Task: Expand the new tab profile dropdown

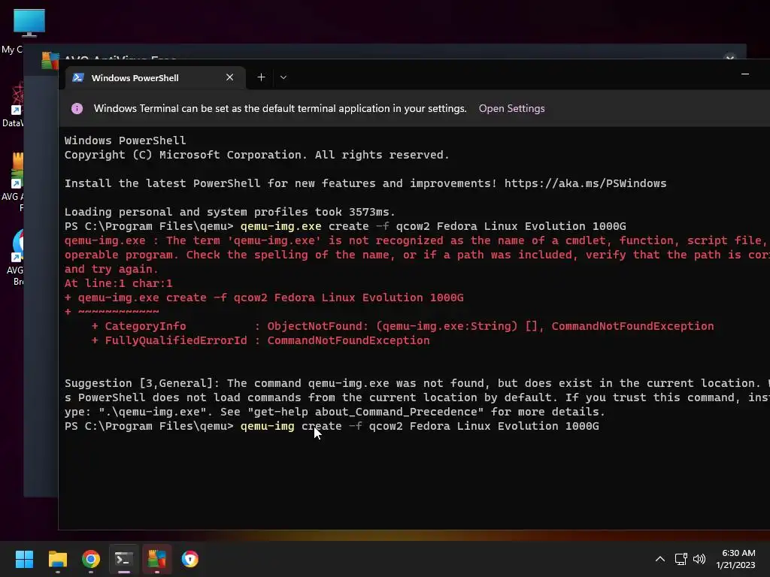Action: coord(283,77)
